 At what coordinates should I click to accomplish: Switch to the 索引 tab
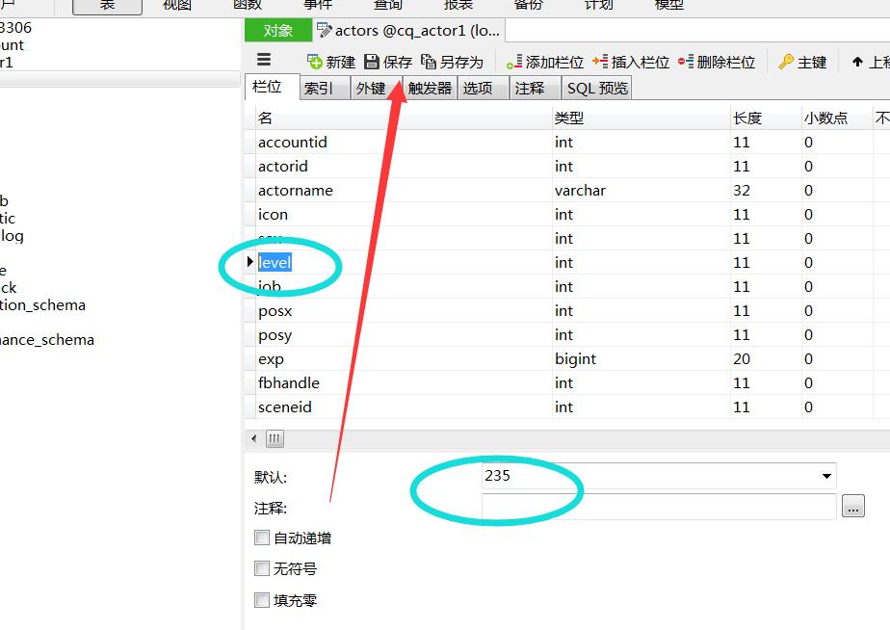coord(319,88)
